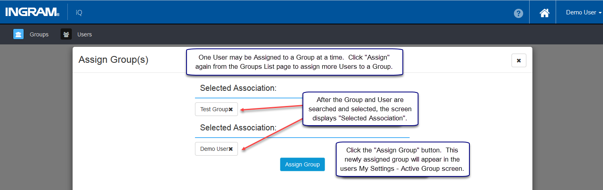Click the Ingram logo
603x190 pixels.
(32, 12)
